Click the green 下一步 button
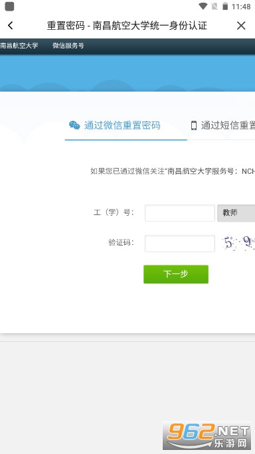This screenshot has width=255, height=454. click(176, 274)
